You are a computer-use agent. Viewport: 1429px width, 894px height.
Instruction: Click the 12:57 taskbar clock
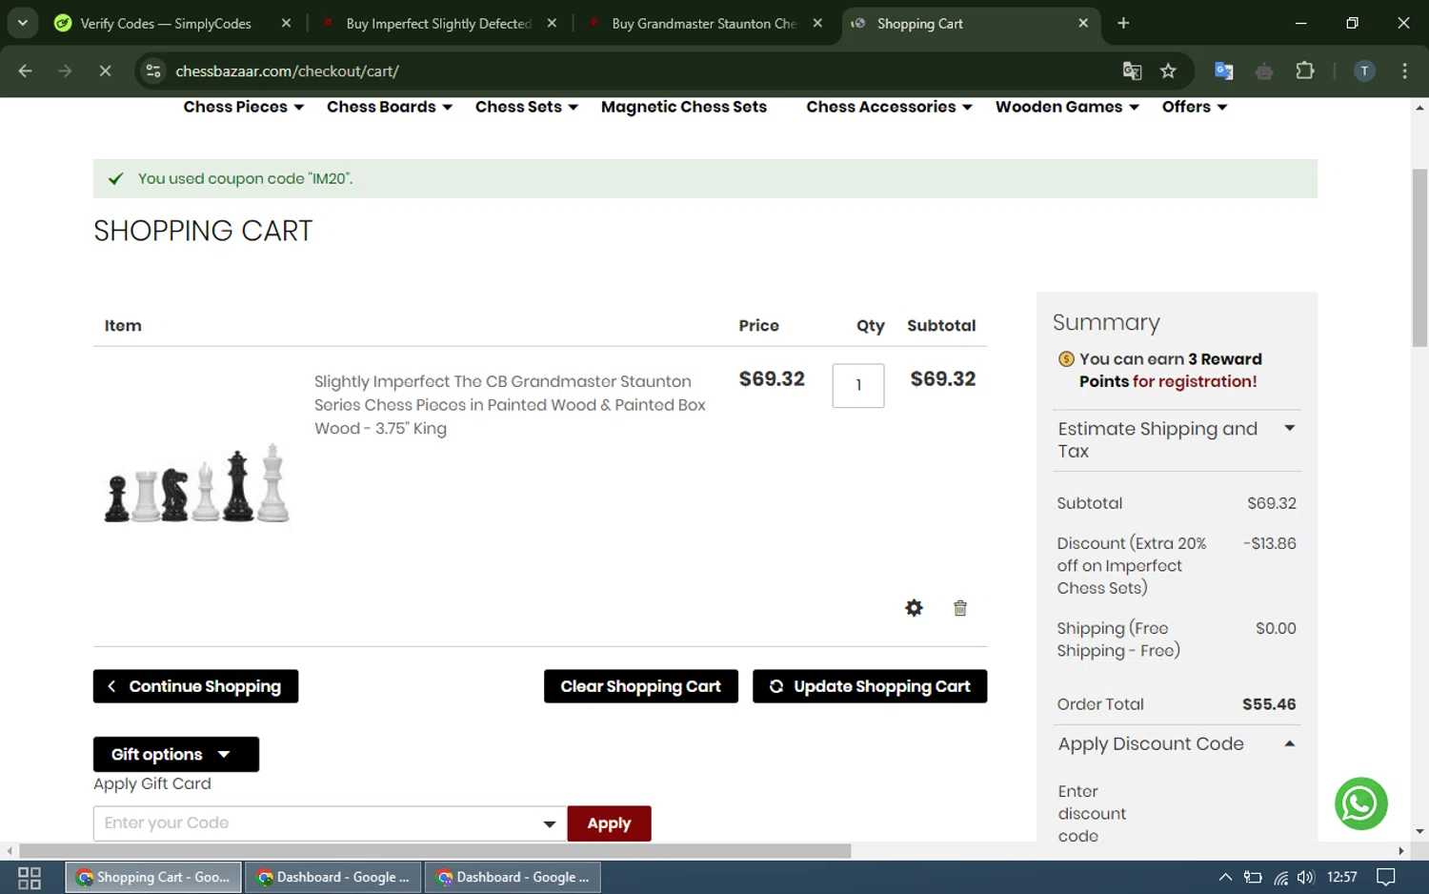[x=1341, y=877]
